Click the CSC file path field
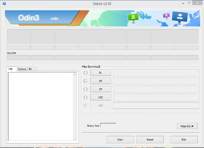This screenshot has height=148, width=204. [156, 97]
